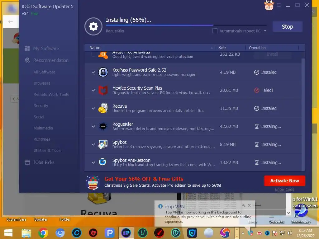Click the McAfee Security Scan Plus shield icon

[103, 90]
